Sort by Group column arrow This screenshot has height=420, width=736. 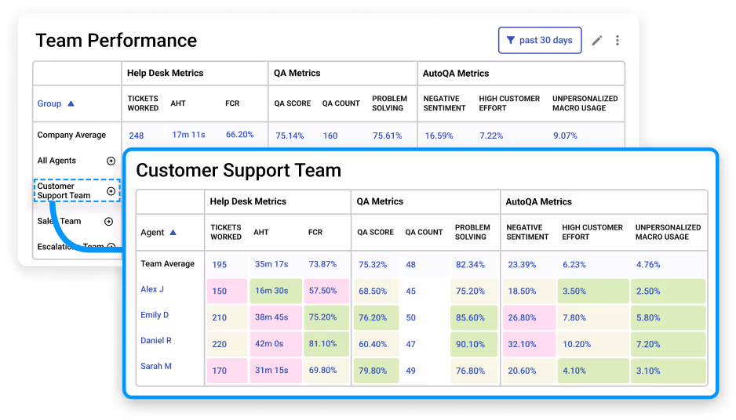(x=71, y=103)
